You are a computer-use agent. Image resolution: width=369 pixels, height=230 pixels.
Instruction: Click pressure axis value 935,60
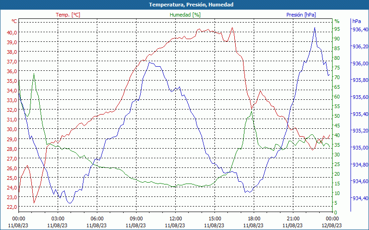pos(360,97)
